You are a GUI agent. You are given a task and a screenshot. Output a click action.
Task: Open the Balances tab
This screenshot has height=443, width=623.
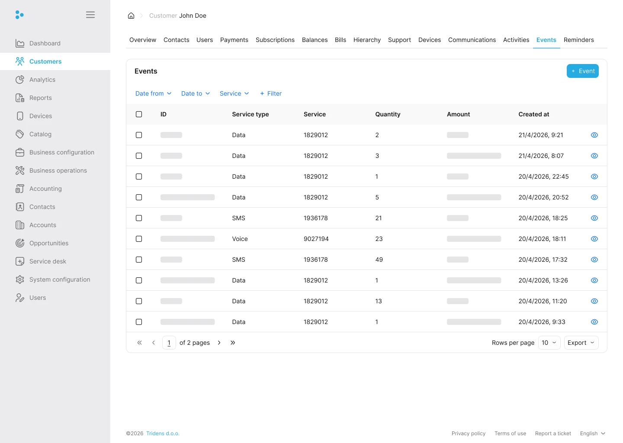(x=315, y=40)
